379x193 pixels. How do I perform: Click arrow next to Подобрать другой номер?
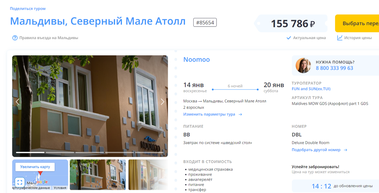click(x=346, y=150)
